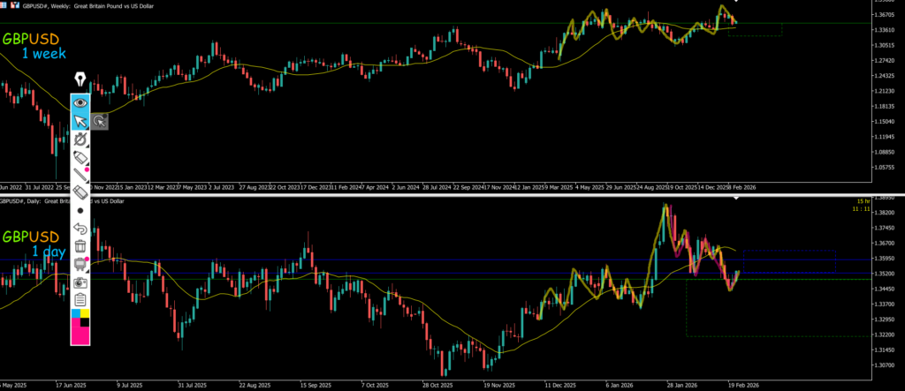Select the eraser tool
Image resolution: width=905 pixels, height=391 pixels.
80,192
